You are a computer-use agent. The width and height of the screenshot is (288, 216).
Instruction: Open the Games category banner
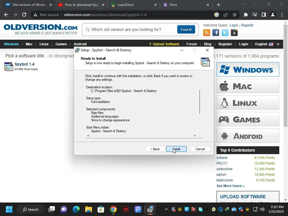tap(248, 119)
